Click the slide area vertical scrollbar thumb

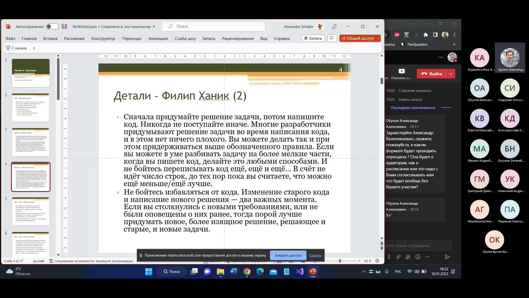pos(382,81)
